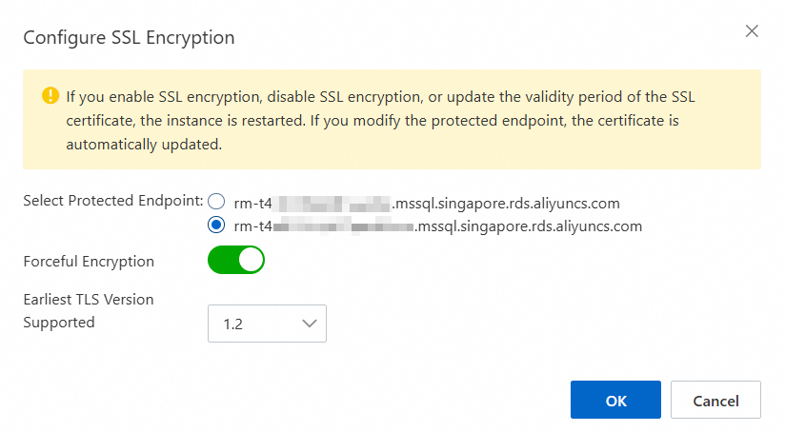785x432 pixels.
Task: Cancel the SSL encryption configuration
Action: (x=715, y=400)
